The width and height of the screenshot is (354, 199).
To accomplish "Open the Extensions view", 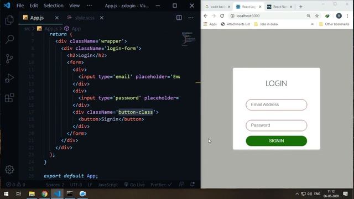I will tap(9, 98).
